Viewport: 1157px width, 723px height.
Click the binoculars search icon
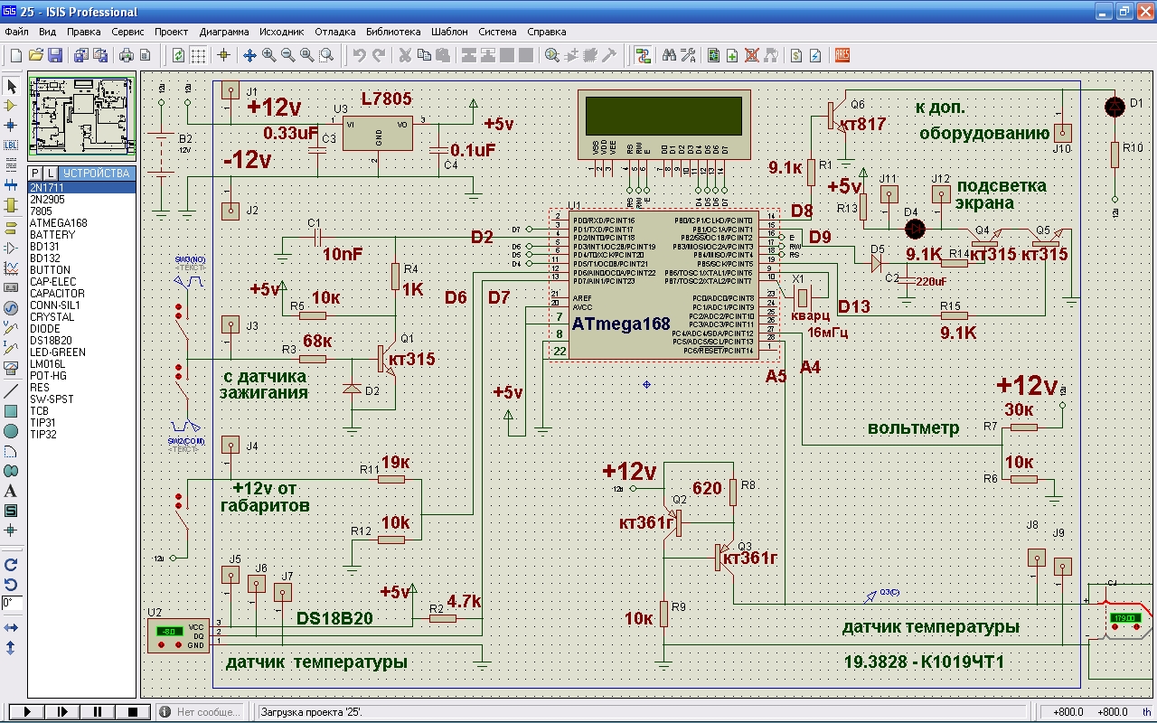(669, 55)
